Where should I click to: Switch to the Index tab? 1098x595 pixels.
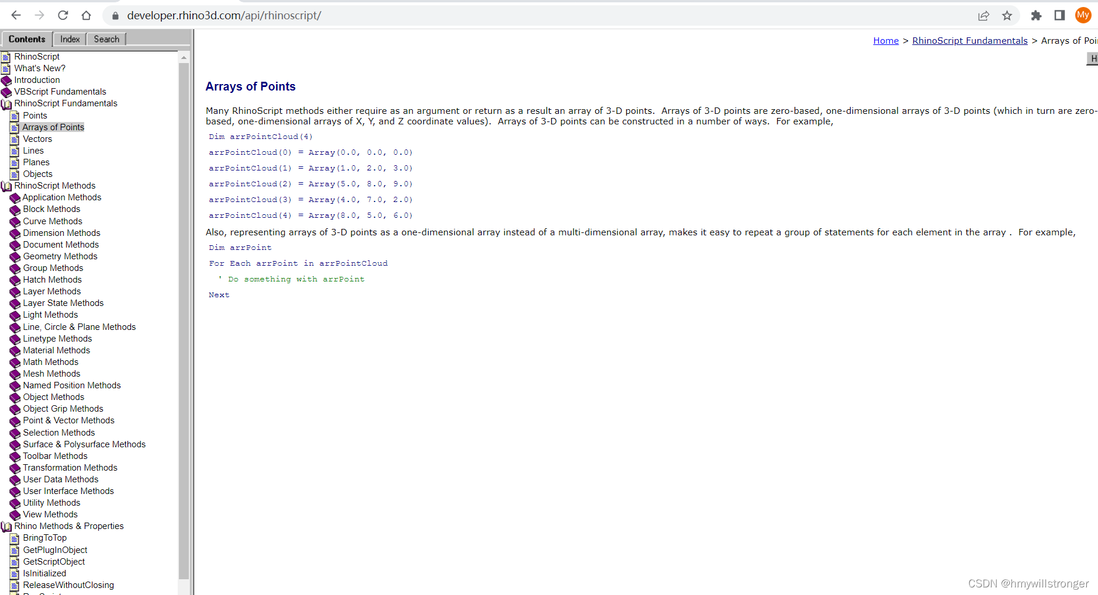tap(69, 39)
